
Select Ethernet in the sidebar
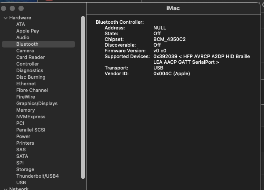(x=26, y=84)
